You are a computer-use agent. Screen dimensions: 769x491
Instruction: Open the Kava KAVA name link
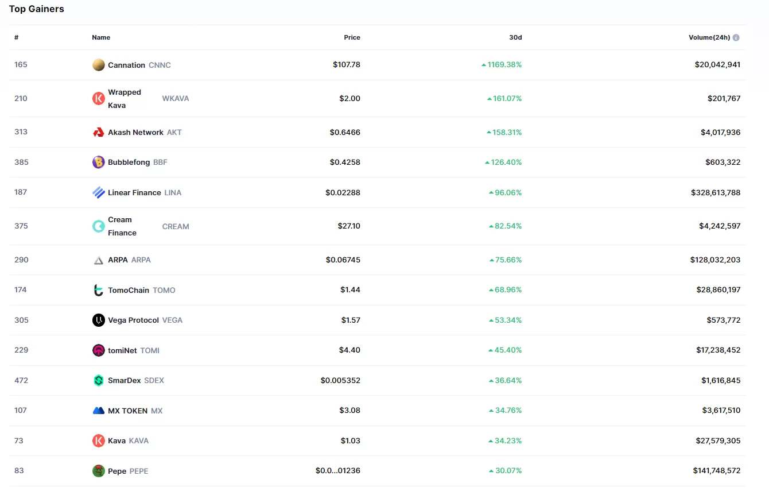(x=116, y=441)
